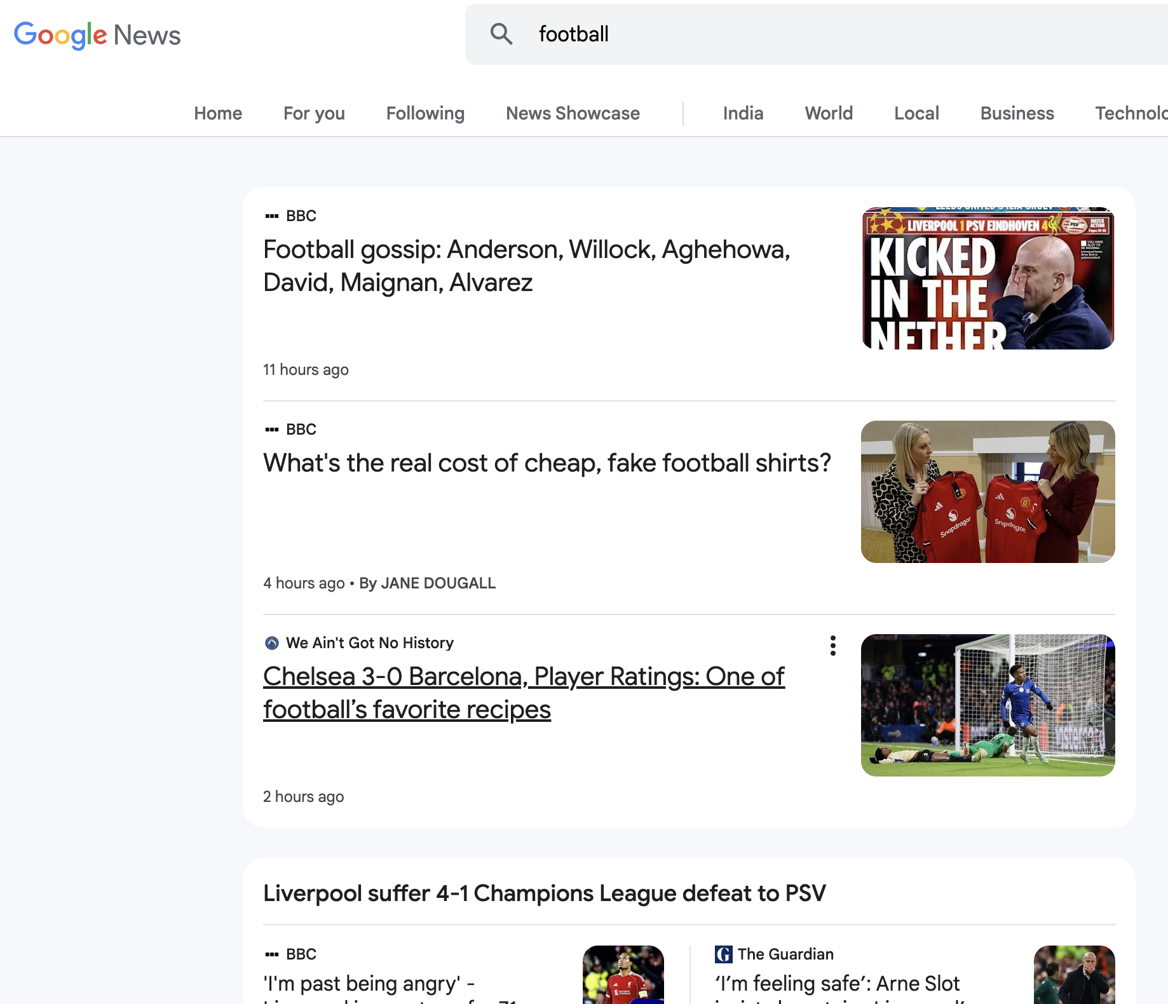Open the Following tab

[425, 113]
